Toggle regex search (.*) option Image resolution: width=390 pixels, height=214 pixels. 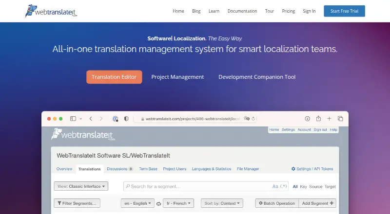[x=284, y=186]
